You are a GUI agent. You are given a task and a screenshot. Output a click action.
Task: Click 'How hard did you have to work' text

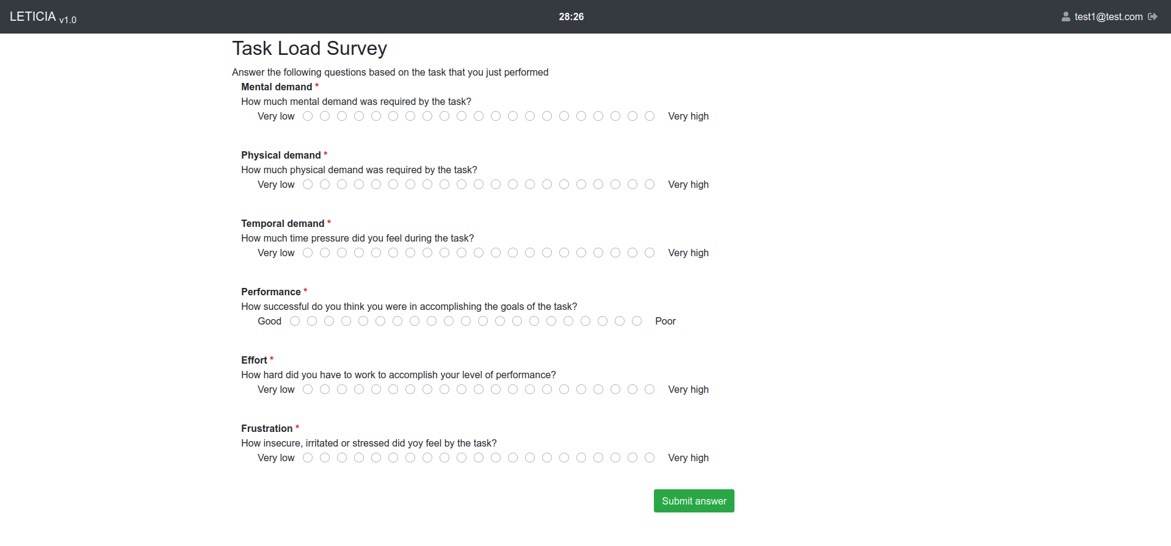(x=398, y=375)
